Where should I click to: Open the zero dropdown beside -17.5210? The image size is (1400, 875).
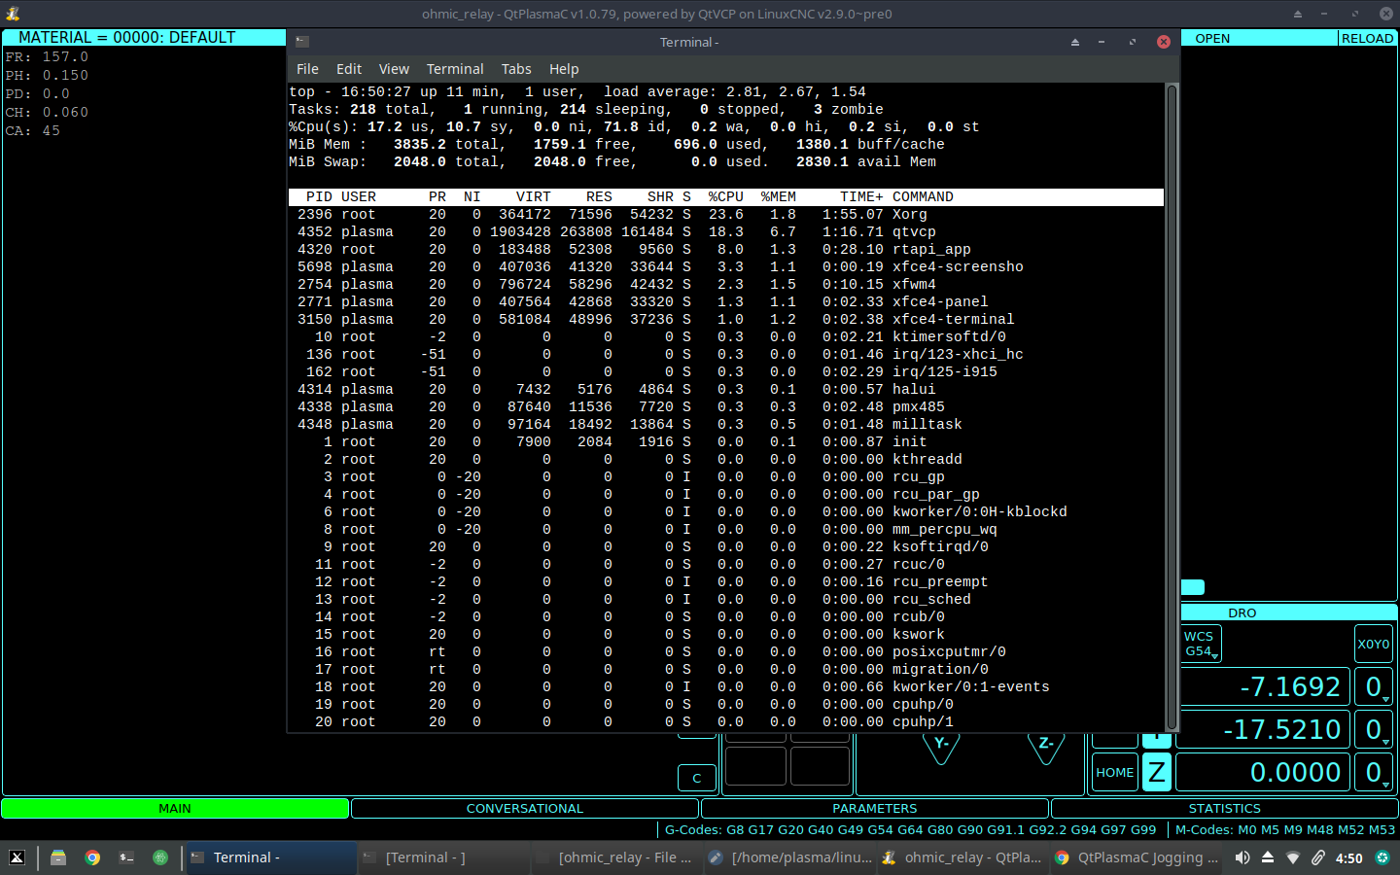[1374, 729]
